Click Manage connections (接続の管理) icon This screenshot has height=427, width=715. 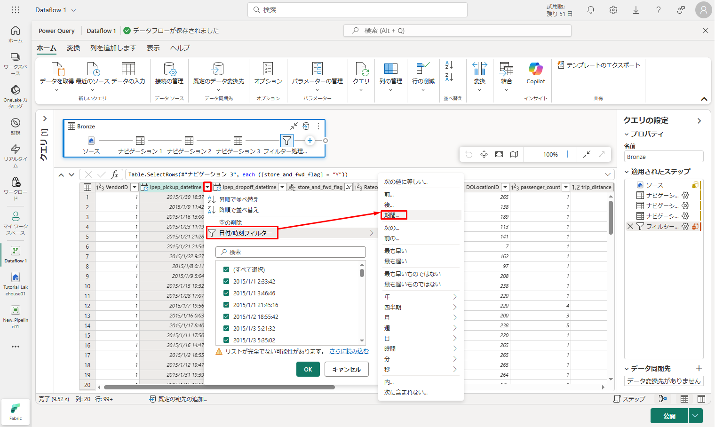pyautogui.click(x=169, y=73)
